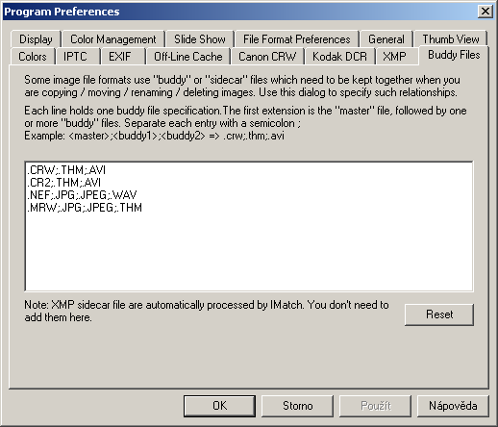
Task: Open help via Nápověda button
Action: (x=453, y=406)
